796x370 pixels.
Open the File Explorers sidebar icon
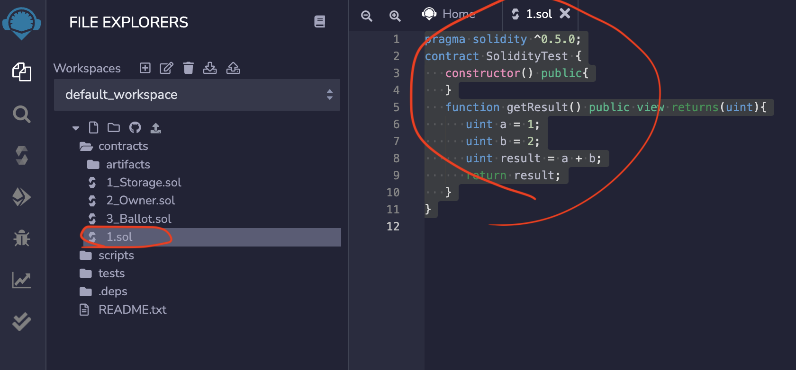22,72
